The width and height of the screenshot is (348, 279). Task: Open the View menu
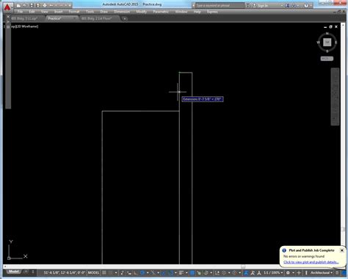[44, 12]
